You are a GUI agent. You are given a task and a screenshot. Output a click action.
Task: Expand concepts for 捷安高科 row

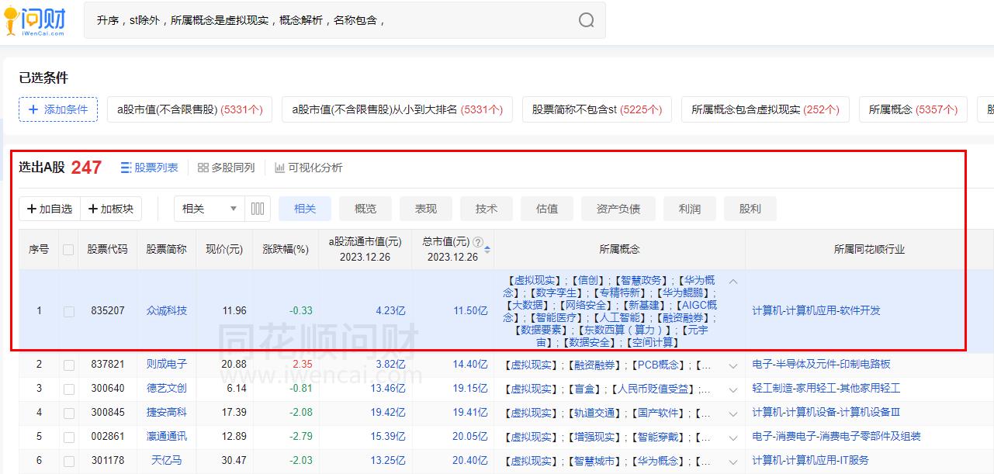pos(733,413)
